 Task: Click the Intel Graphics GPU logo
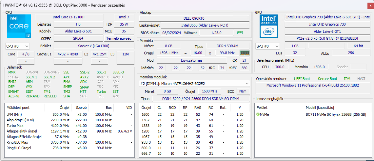click(x=269, y=26)
